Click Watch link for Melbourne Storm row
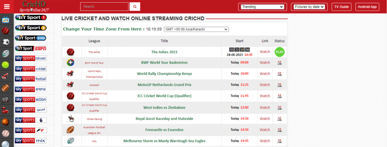387x147 pixels. [265, 141]
